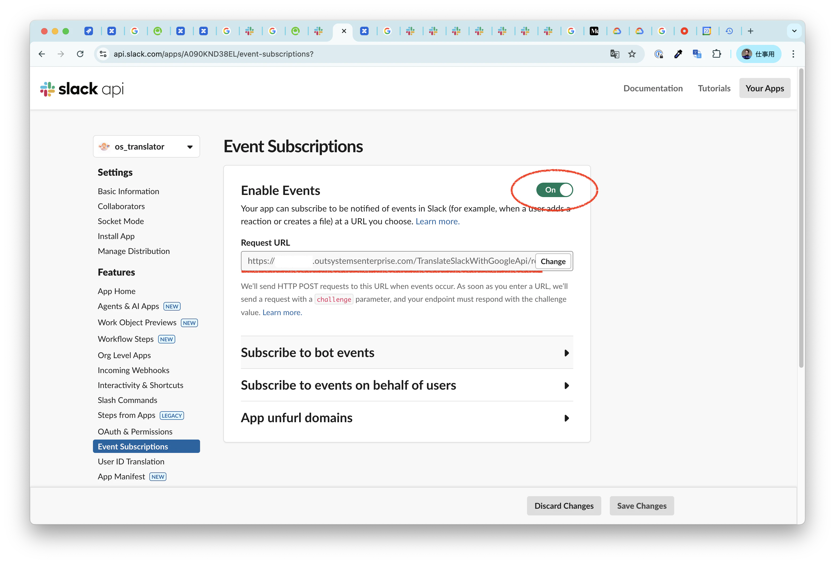Click the browser forward arrow
Image resolution: width=835 pixels, height=564 pixels.
point(61,54)
